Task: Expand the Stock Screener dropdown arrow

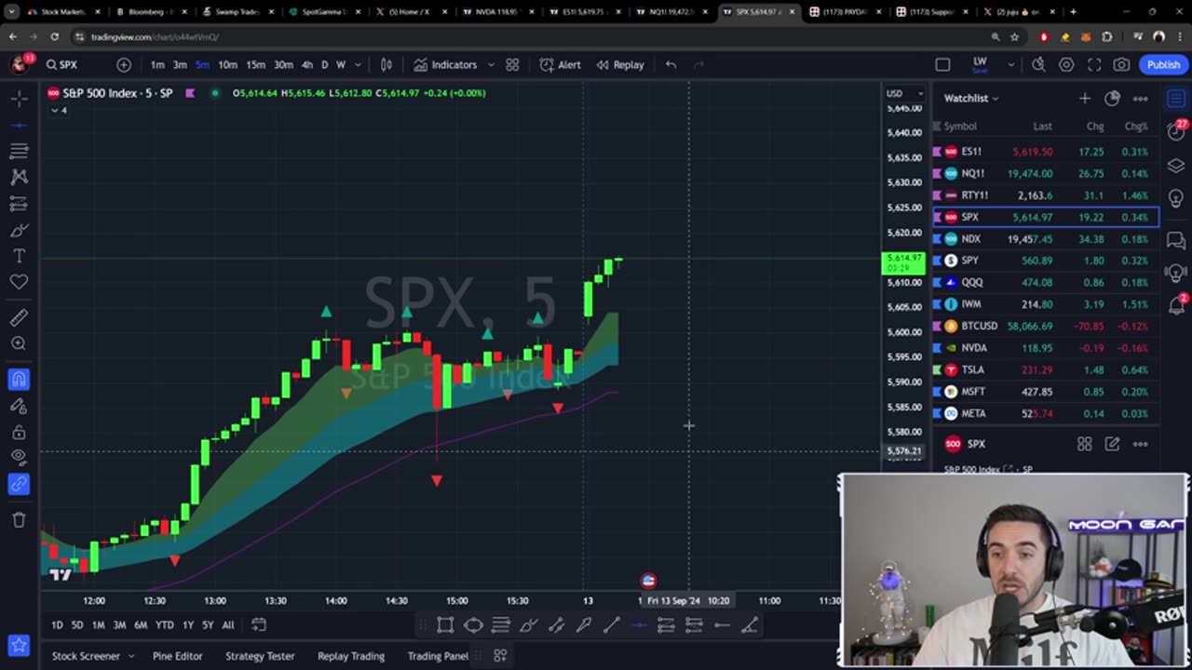Action: coord(131,656)
